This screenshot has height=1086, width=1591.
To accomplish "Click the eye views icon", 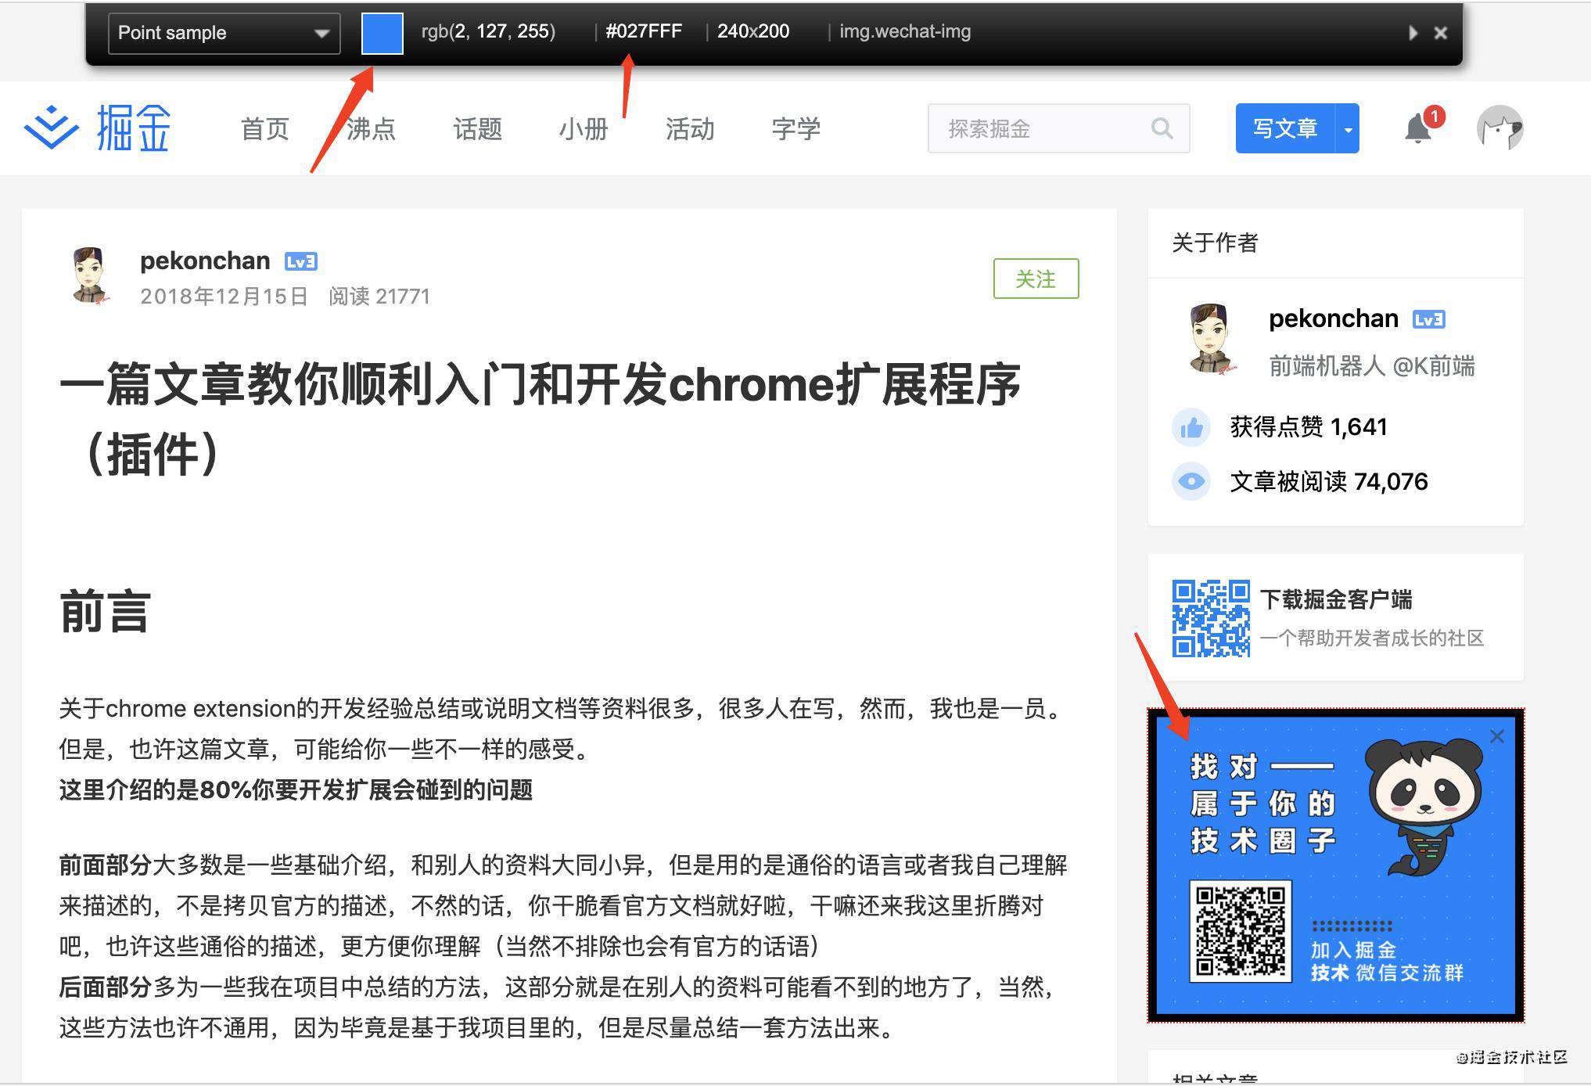I will [1191, 481].
